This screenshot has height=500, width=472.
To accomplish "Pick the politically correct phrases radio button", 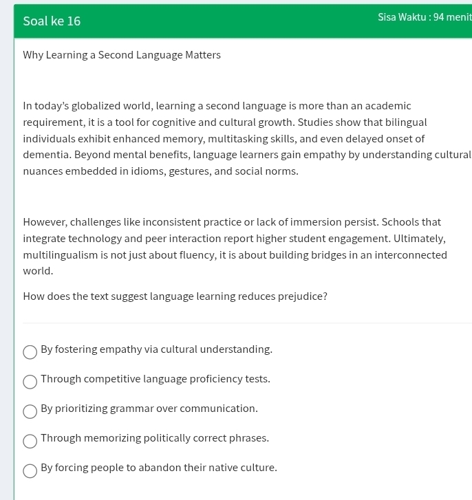I will click(30, 441).
